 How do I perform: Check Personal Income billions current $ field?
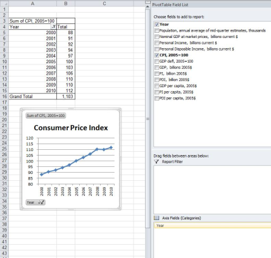pos(157,43)
